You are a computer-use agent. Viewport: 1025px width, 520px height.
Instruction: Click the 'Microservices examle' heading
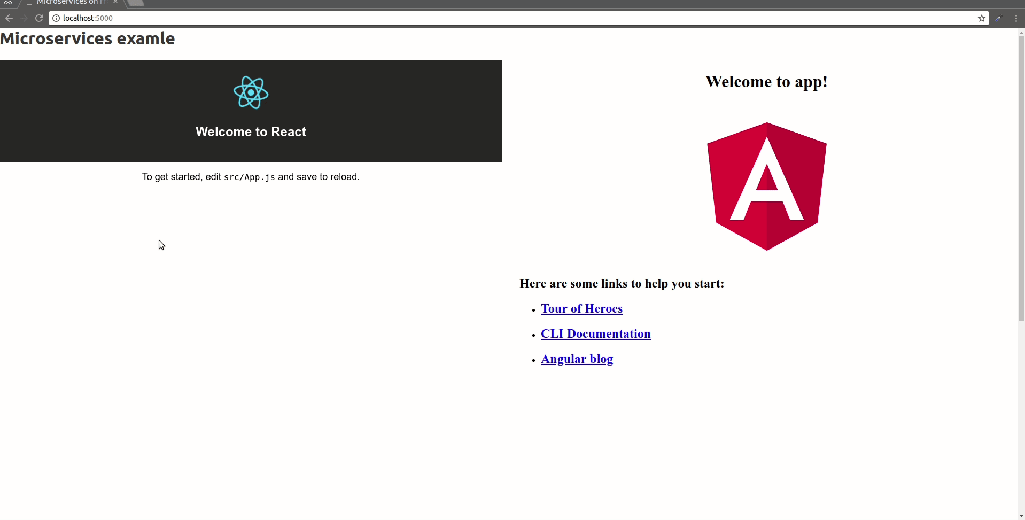88,39
